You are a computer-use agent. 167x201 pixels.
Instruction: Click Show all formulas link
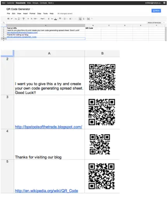tap(155, 23)
